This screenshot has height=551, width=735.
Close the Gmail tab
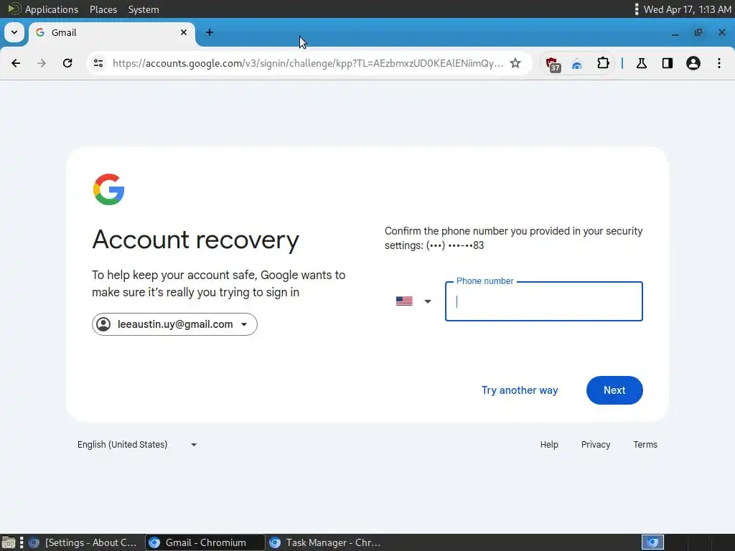(184, 32)
